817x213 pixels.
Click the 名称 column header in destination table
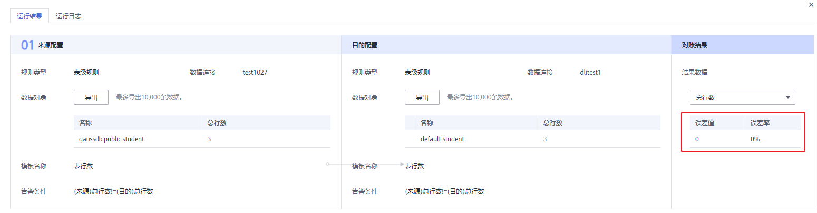coord(427,123)
